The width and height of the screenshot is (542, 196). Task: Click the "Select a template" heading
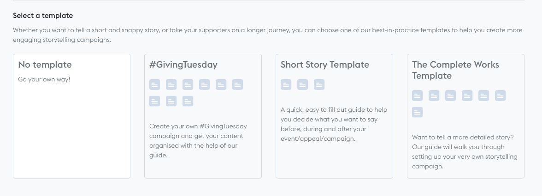point(43,16)
